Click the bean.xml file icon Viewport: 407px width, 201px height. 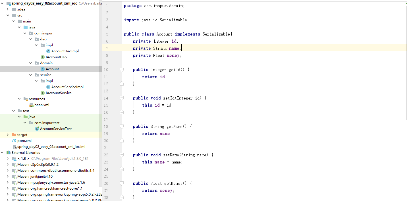coord(31,105)
